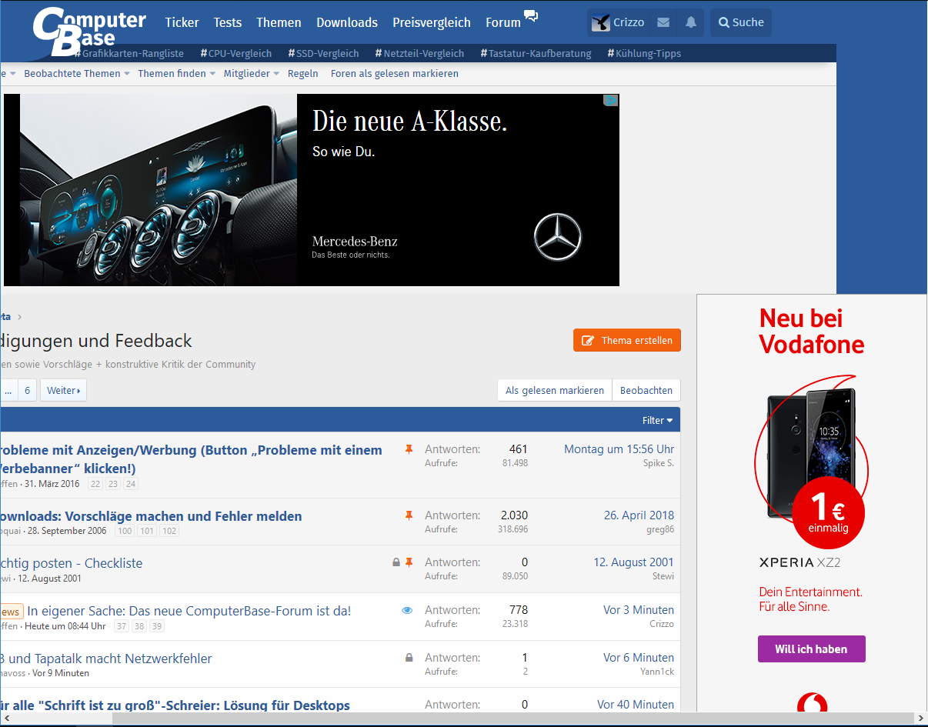The height and width of the screenshot is (727, 928).
Task: Toggle the eye watch icon on news thread
Action: [407, 610]
